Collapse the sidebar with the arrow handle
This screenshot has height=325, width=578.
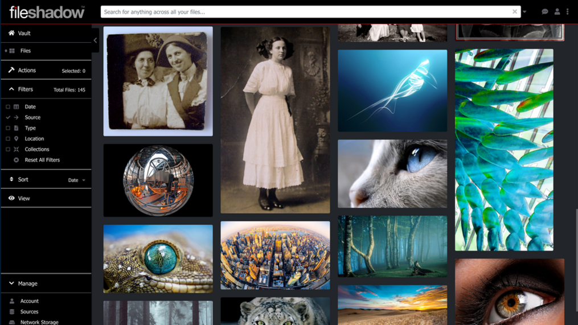coord(95,40)
